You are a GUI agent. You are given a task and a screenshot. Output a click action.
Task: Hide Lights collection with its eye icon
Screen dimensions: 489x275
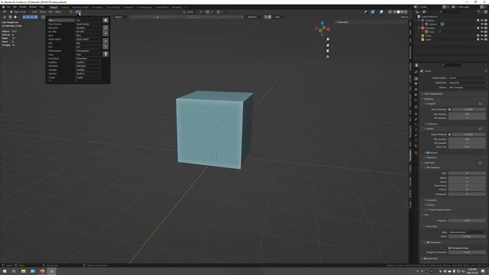tap(482, 40)
